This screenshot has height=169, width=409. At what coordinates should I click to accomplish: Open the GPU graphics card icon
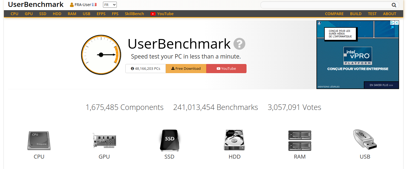104,141
